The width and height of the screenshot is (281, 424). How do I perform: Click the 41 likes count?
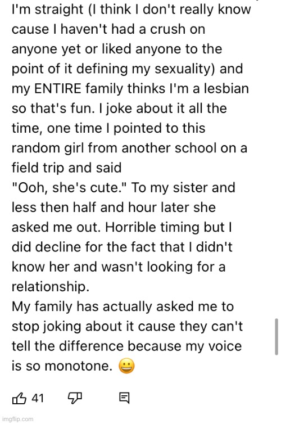pos(38,398)
